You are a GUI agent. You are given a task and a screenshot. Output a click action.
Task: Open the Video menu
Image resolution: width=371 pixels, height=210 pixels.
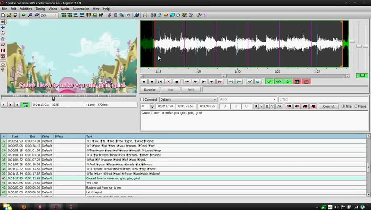click(x=53, y=9)
